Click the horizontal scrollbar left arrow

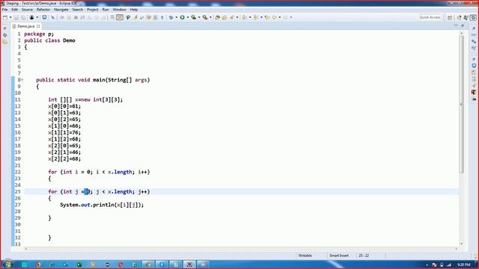[x=26, y=249]
